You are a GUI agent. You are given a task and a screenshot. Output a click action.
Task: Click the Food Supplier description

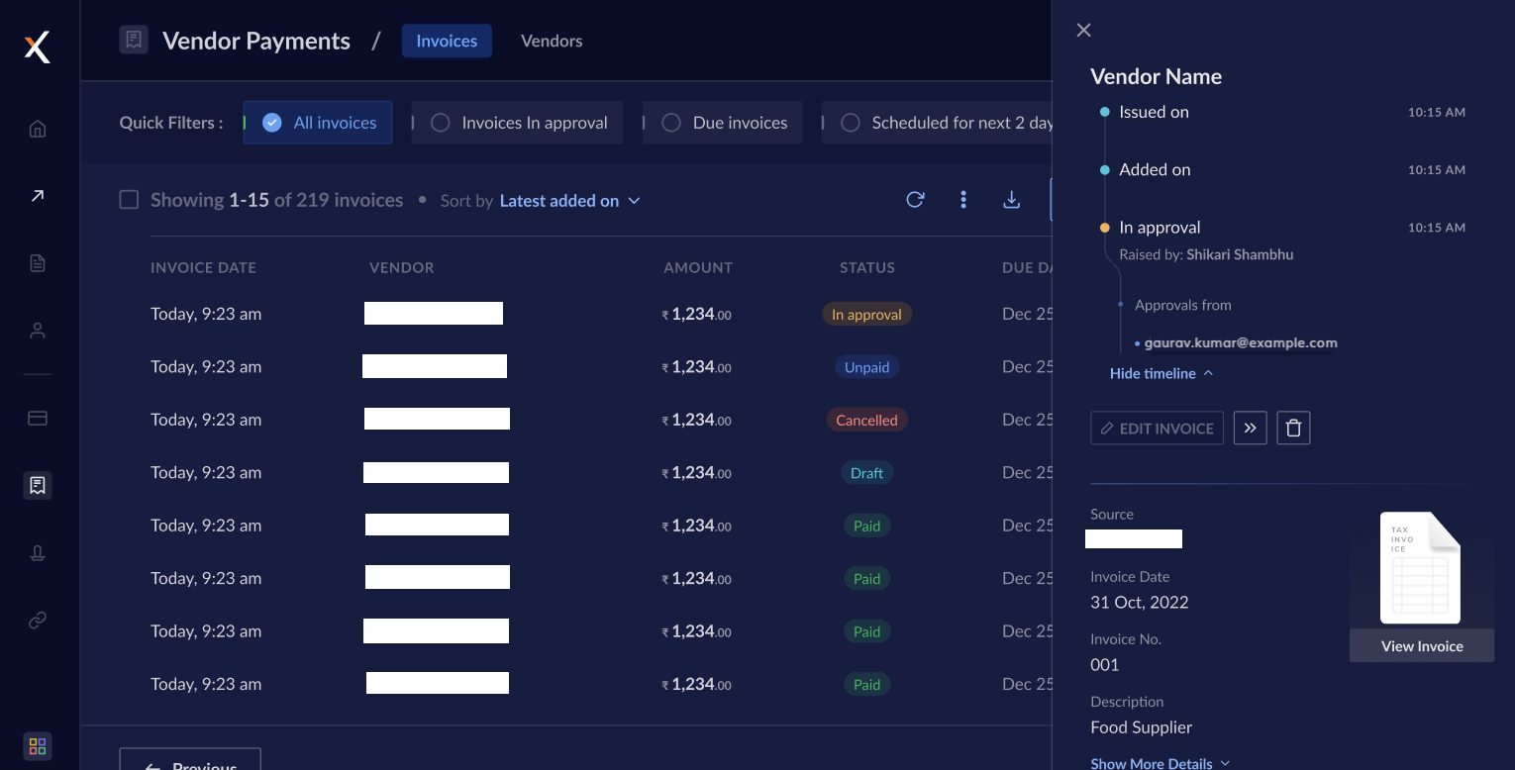1141,726
